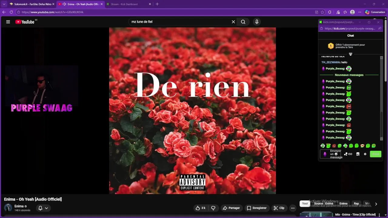388x218 pixels.
Task: Add page to favorites with star icon
Action: [323, 12]
